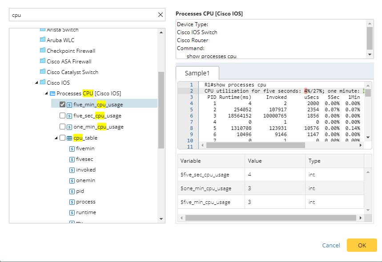Image resolution: width=382 pixels, height=262 pixels.
Task: Clear the cpu search text with X icon
Action: pos(161,15)
